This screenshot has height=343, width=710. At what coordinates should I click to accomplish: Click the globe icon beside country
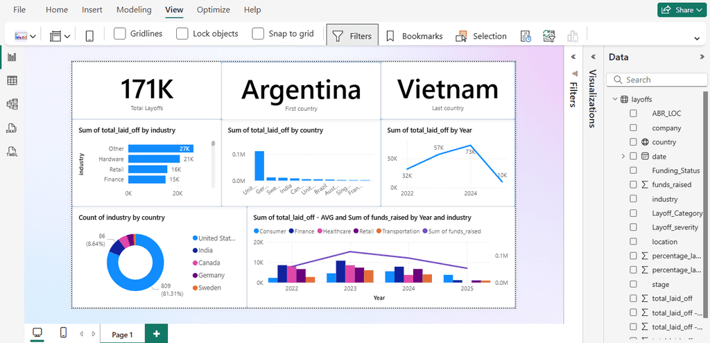pos(646,142)
